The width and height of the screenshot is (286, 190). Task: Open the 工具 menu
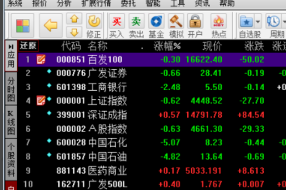click(x=177, y=3)
